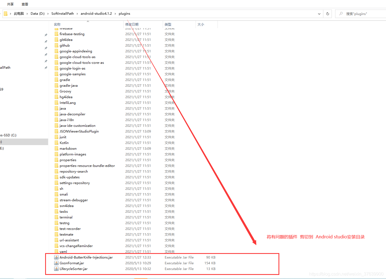Select the gradle-java folder name

pos(69,86)
